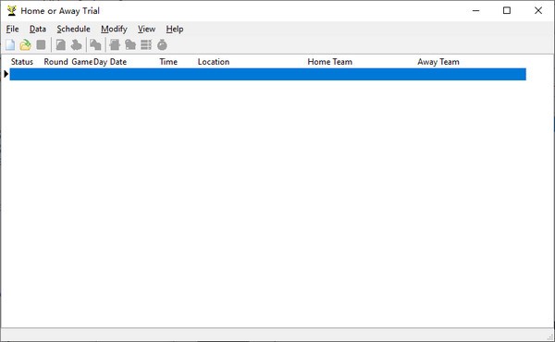This screenshot has height=342, width=555.
Task: Click the grayed Save toolbar icon
Action: point(41,45)
